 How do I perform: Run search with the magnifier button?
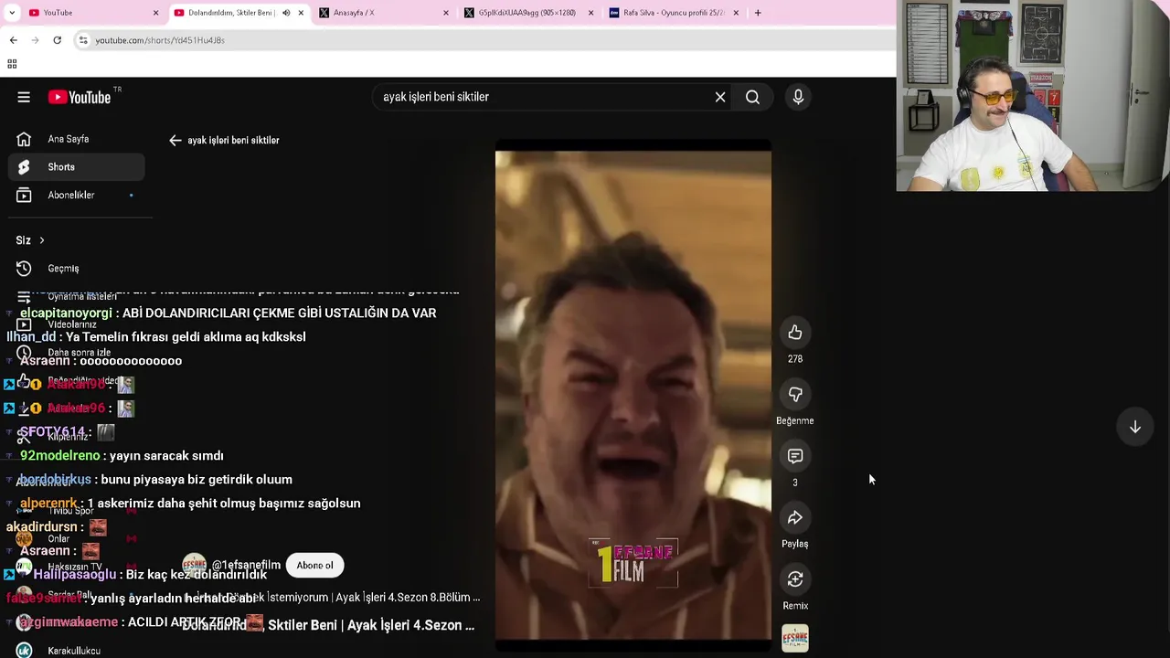752,97
